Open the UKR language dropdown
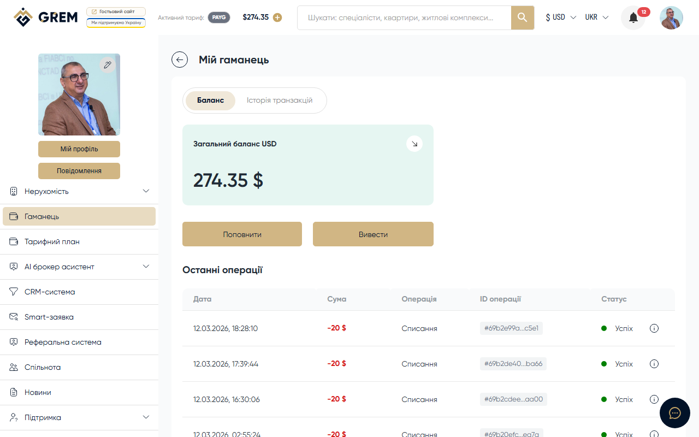The height and width of the screenshot is (437, 699). click(596, 17)
